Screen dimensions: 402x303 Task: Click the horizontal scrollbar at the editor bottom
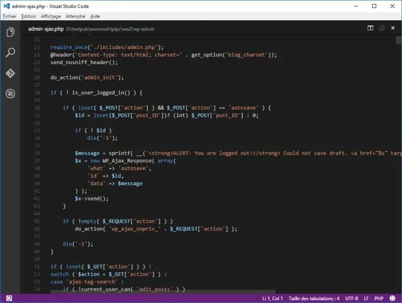pos(163,292)
